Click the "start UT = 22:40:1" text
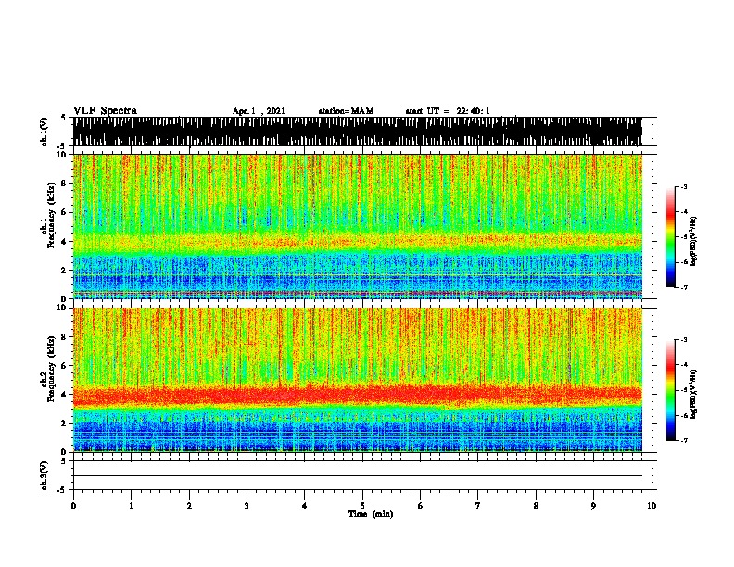734x567 pixels. (448, 111)
